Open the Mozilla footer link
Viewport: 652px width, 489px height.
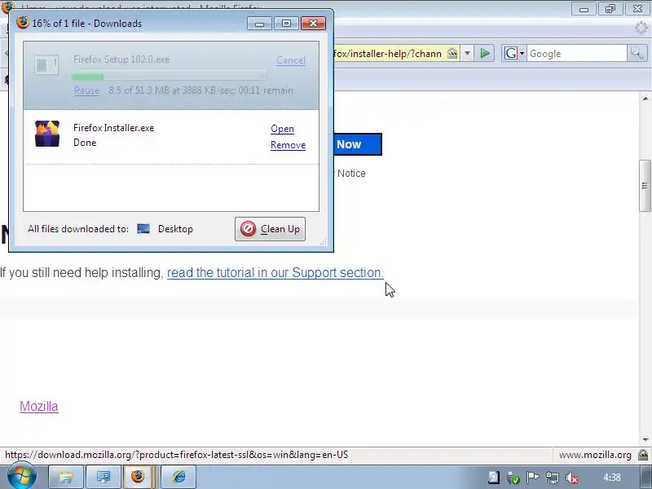[x=39, y=406]
